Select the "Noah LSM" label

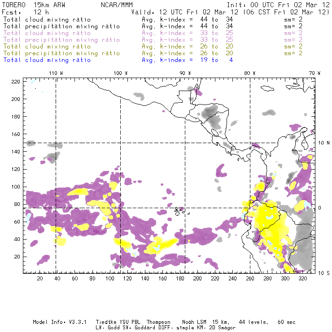click(x=194, y=322)
